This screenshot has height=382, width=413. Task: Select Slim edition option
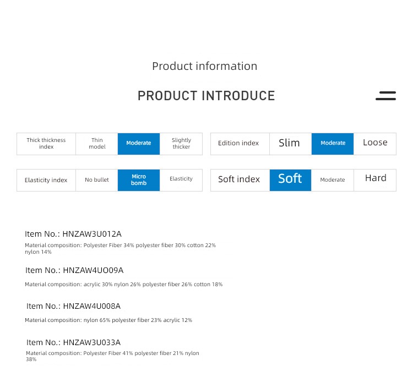290,144
